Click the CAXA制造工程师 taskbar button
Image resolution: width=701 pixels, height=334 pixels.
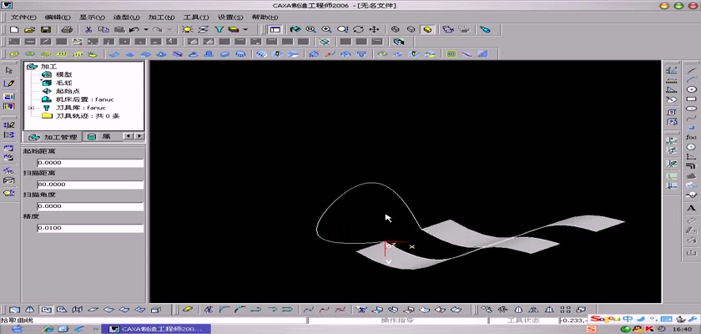tap(158, 329)
